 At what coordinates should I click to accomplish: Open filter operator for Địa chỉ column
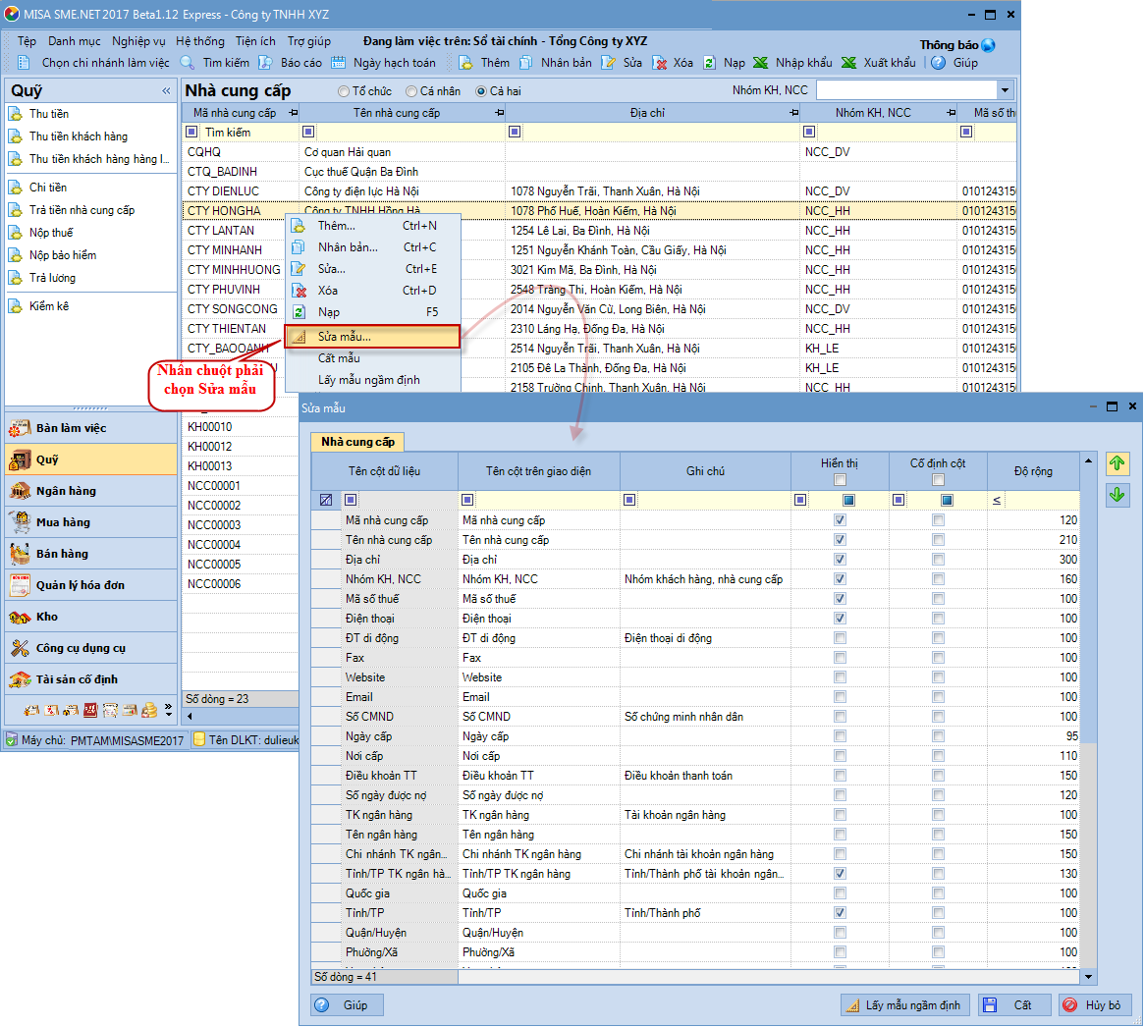(516, 132)
